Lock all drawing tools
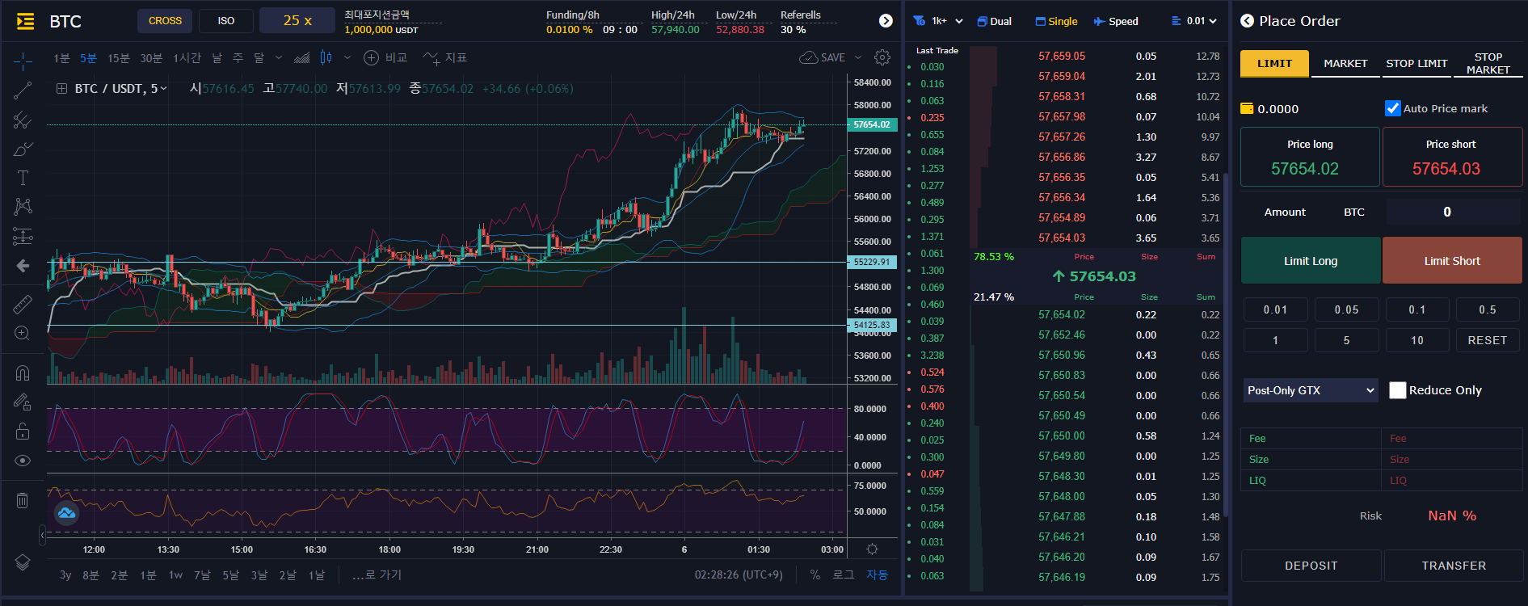 tap(23, 431)
